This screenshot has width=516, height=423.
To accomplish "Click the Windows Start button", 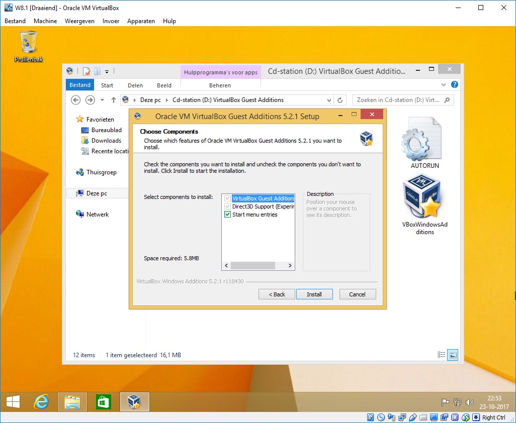I will coord(13,401).
